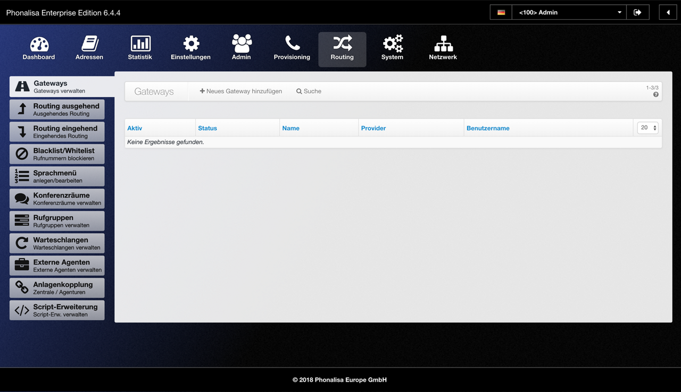Viewport: 681px width, 392px height.
Task: Open the Dashboard gauge icon
Action: (39, 44)
